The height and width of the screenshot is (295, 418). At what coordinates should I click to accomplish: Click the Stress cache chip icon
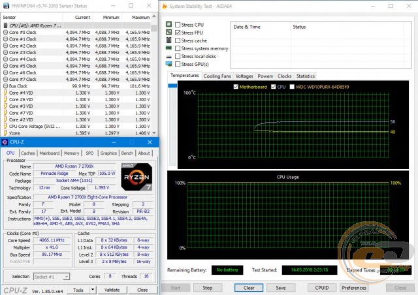[x=169, y=40]
